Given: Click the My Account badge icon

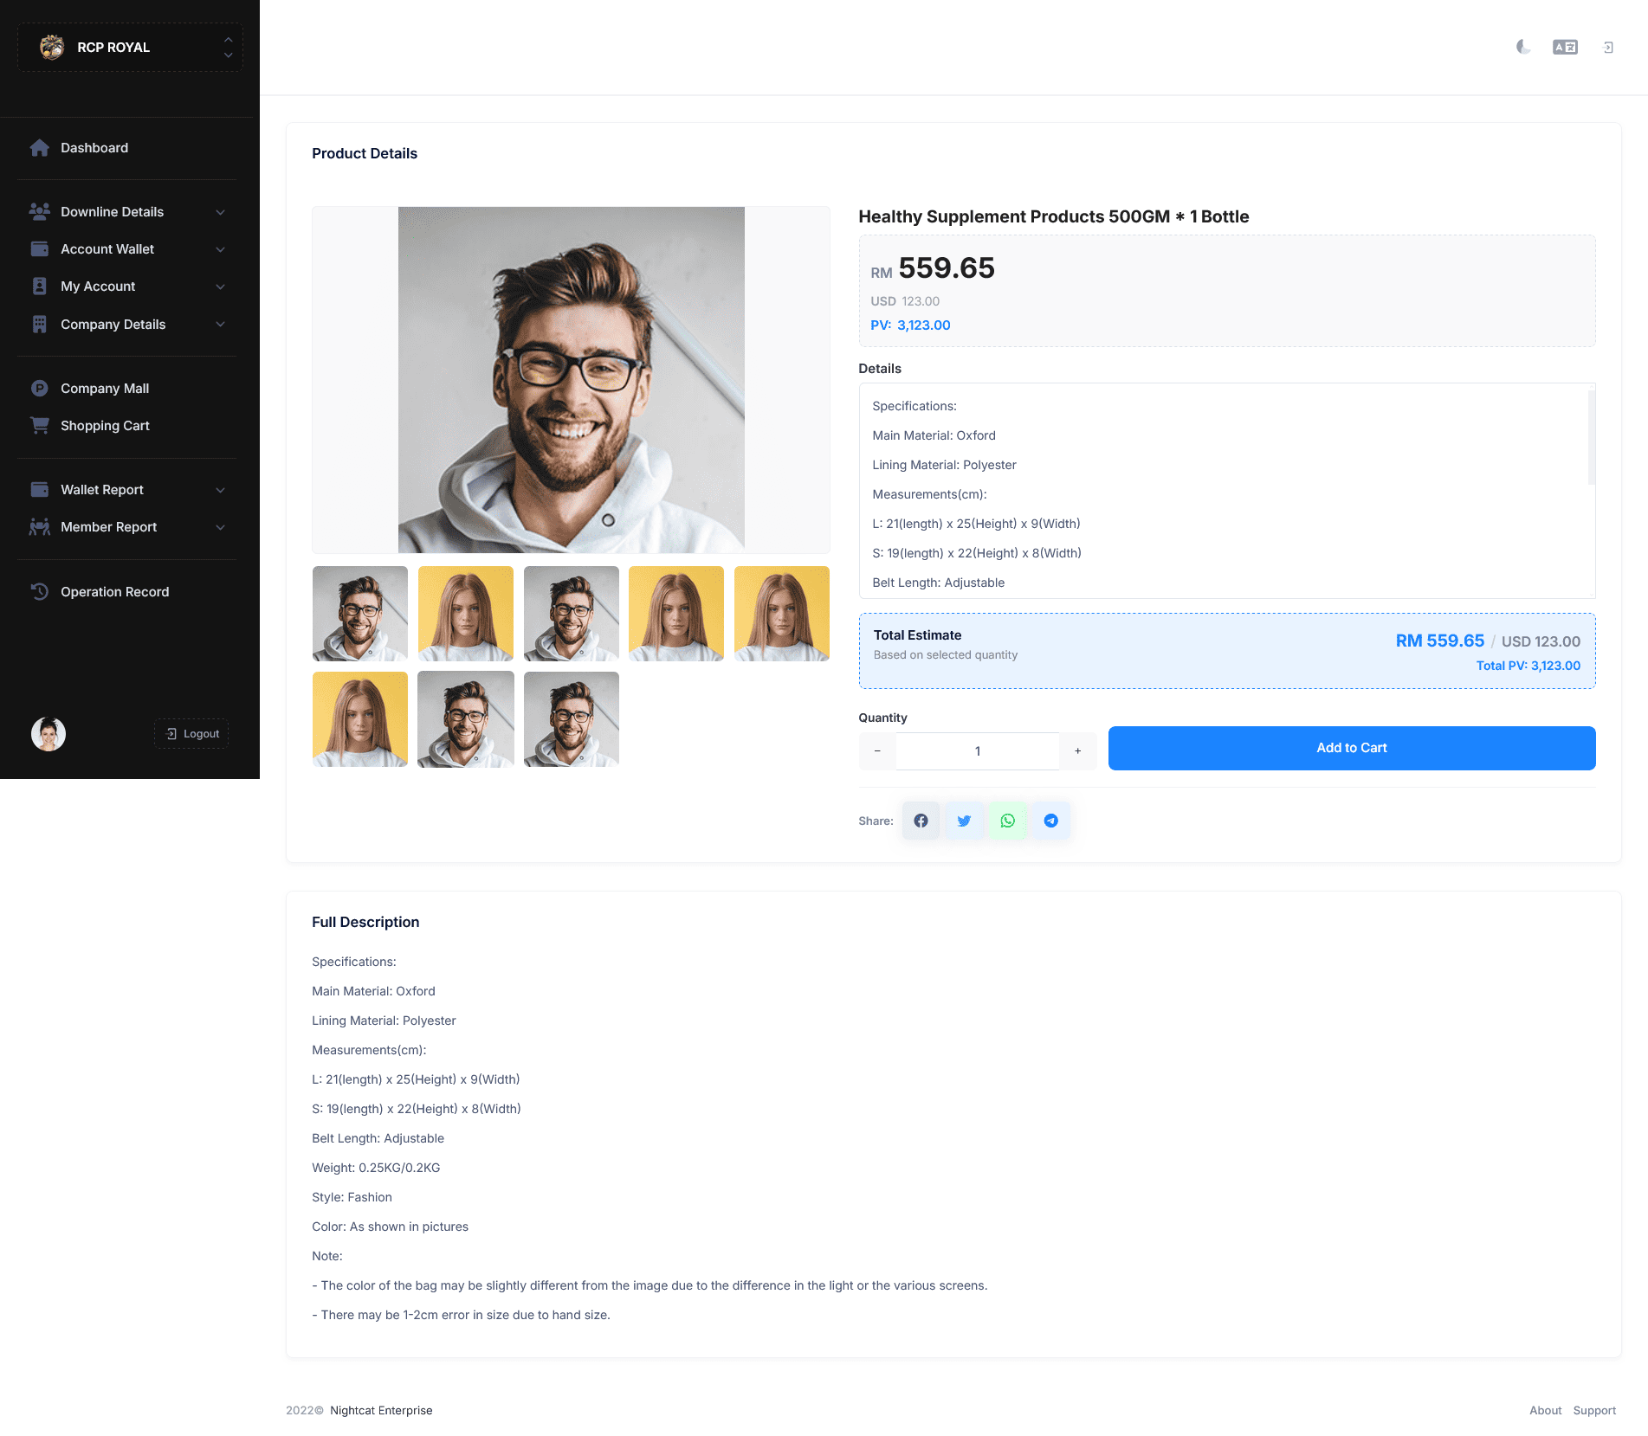Looking at the screenshot, I should tap(40, 286).
